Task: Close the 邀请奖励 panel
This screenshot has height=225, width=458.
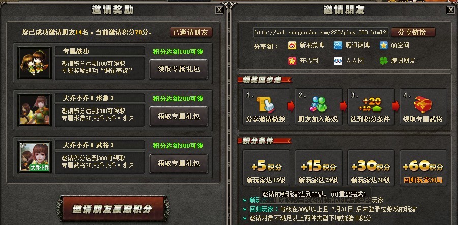Action: coord(219,10)
